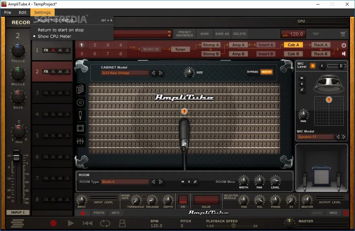
Task: Open the Room view icon
Action: 80,128
